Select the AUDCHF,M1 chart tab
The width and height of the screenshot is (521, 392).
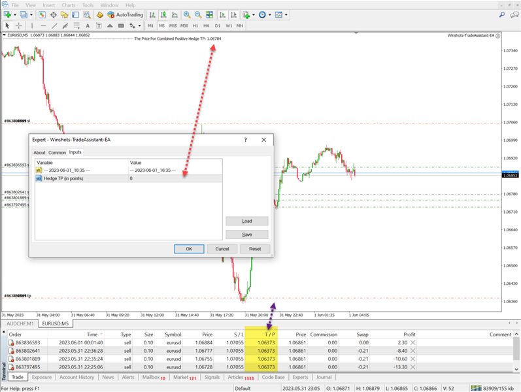(20, 323)
